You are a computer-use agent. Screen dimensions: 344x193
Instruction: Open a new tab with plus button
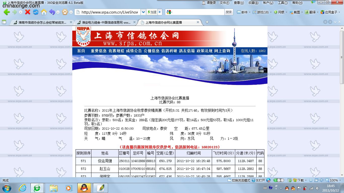pyautogui.click(x=207, y=22)
